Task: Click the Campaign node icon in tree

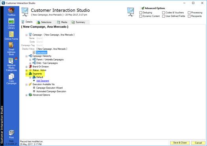Action: [x=30, y=35]
